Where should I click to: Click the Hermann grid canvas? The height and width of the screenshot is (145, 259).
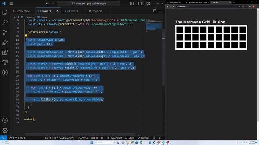[x=211, y=37]
